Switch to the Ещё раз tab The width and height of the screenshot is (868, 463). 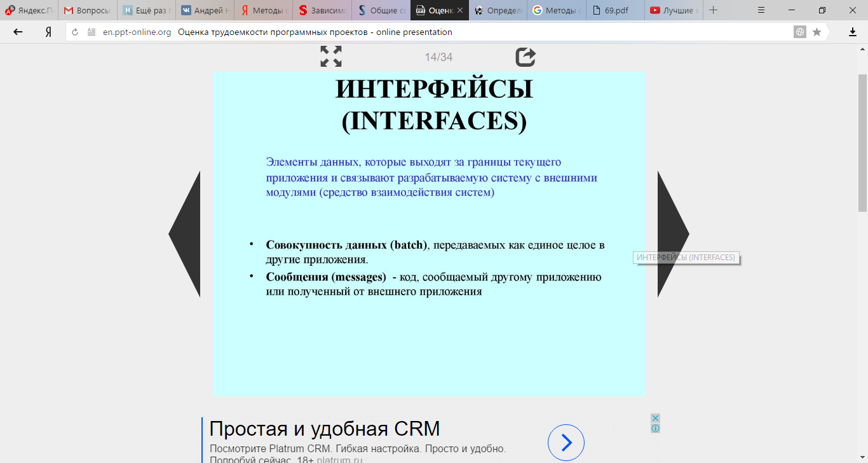pyautogui.click(x=146, y=10)
